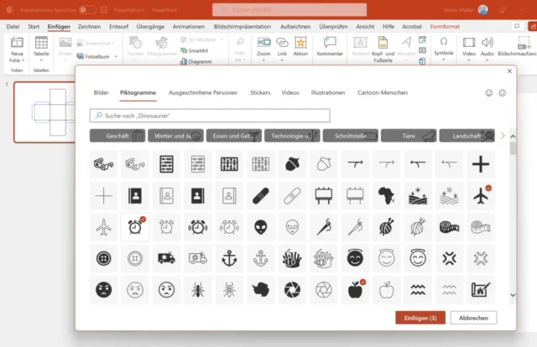Image resolution: width=537 pixels, height=347 pixels.
Task: Send negative feedback with the frowning face
Action: coord(502,93)
